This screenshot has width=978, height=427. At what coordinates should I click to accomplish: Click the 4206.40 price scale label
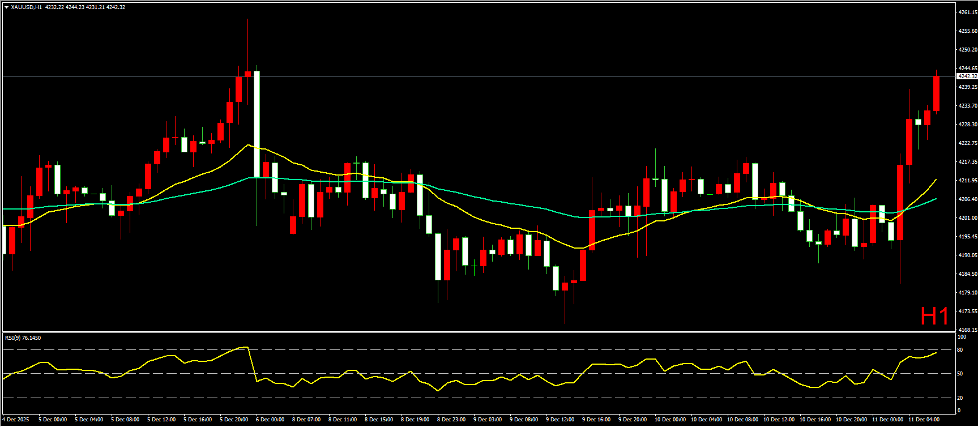967,199
